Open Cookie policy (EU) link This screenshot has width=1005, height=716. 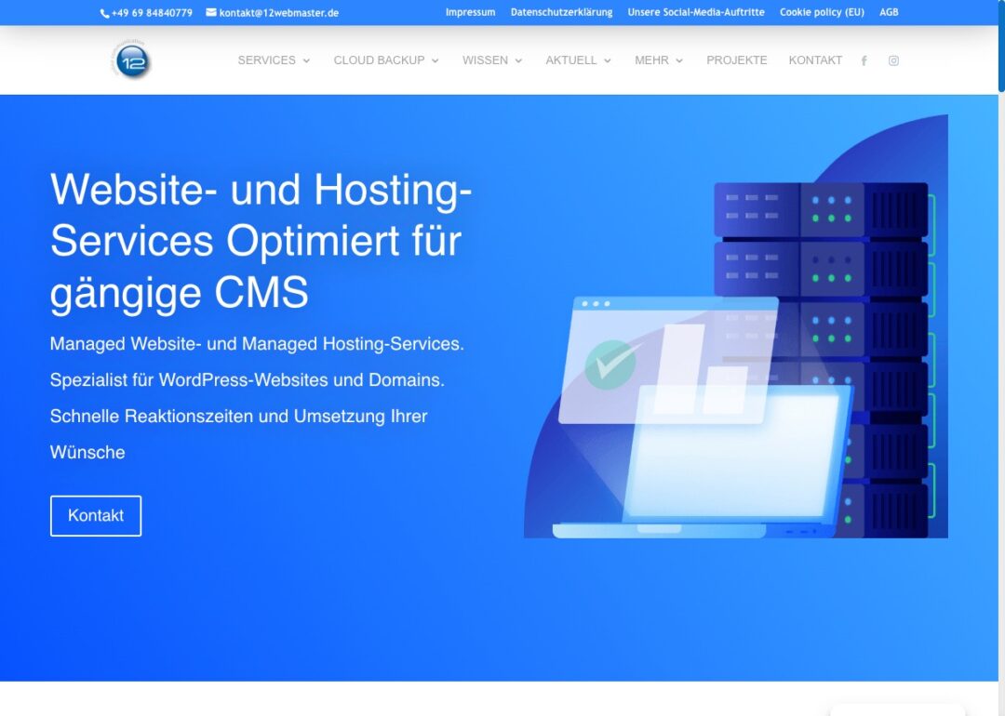(822, 13)
